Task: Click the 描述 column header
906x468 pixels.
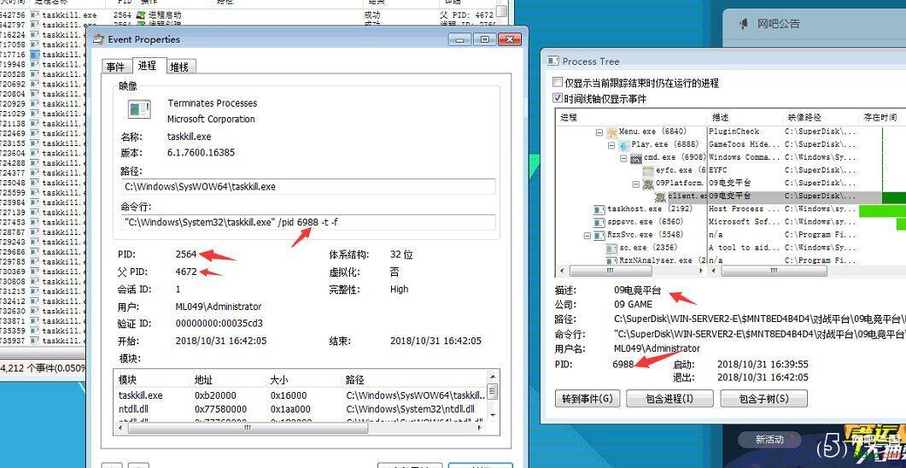Action: coord(745,117)
